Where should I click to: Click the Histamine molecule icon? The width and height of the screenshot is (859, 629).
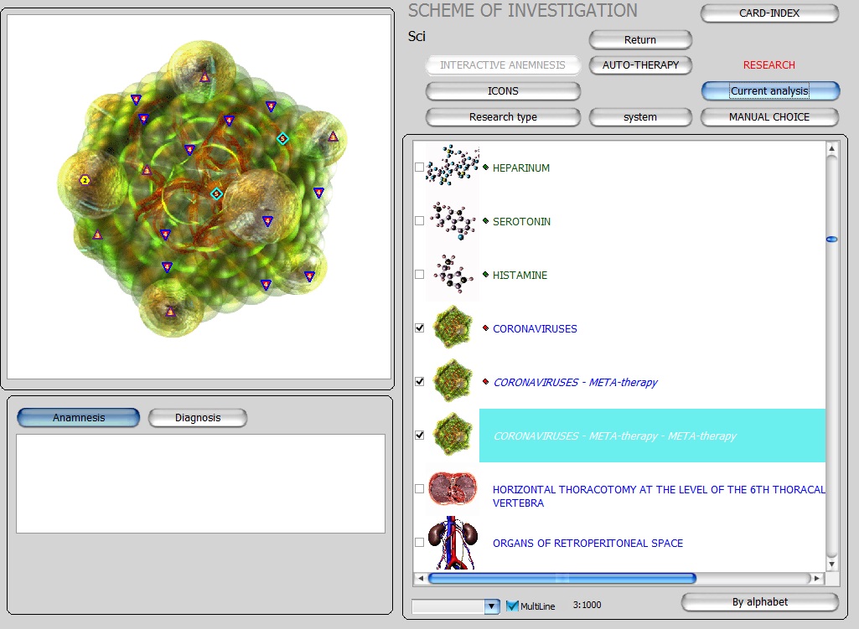pos(453,275)
